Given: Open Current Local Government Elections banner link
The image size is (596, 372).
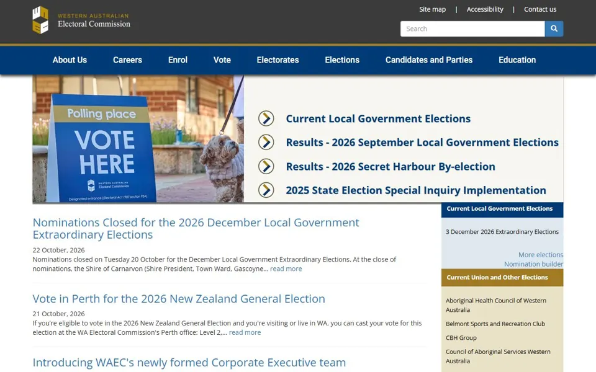Looking at the screenshot, I should [x=378, y=118].
